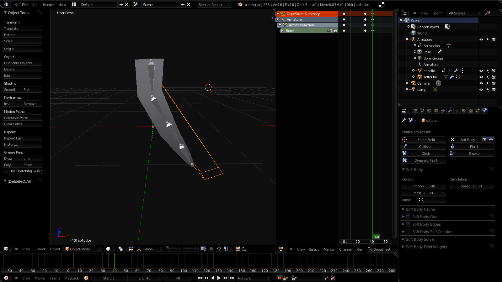Open the Object Mode dropdown
502x282 pixels.
83,249
